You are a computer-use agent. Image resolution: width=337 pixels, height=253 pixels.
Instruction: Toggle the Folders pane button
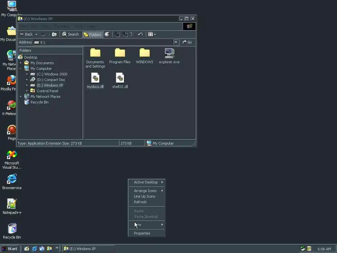coord(92,34)
